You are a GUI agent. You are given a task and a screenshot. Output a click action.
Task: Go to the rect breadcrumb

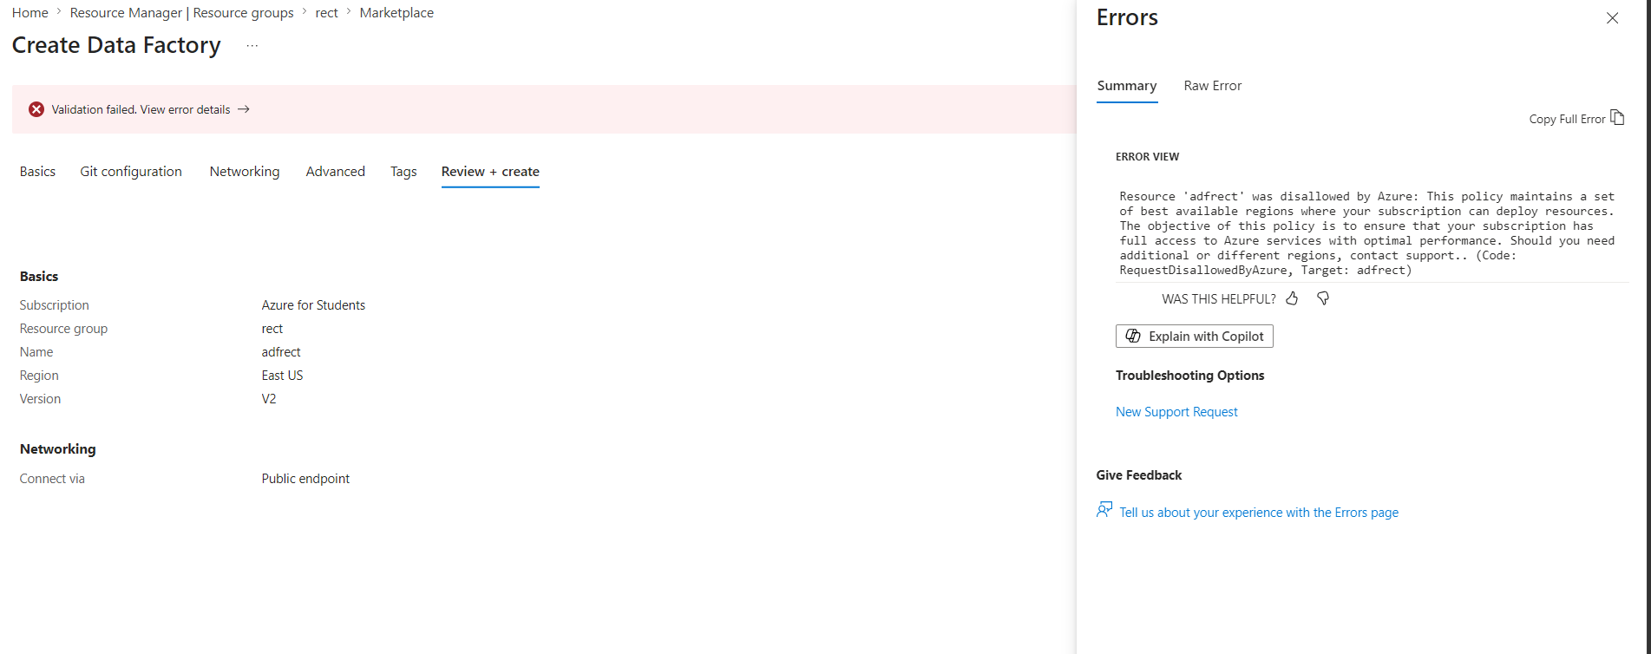(x=327, y=13)
